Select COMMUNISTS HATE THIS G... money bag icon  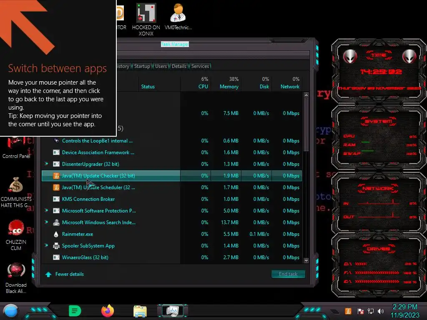click(x=16, y=192)
